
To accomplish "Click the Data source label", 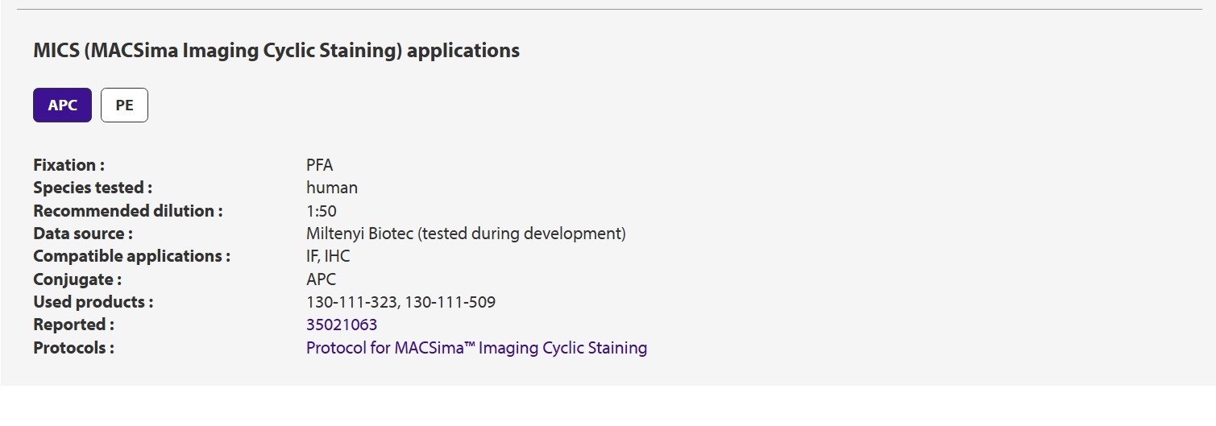I will coord(83,234).
